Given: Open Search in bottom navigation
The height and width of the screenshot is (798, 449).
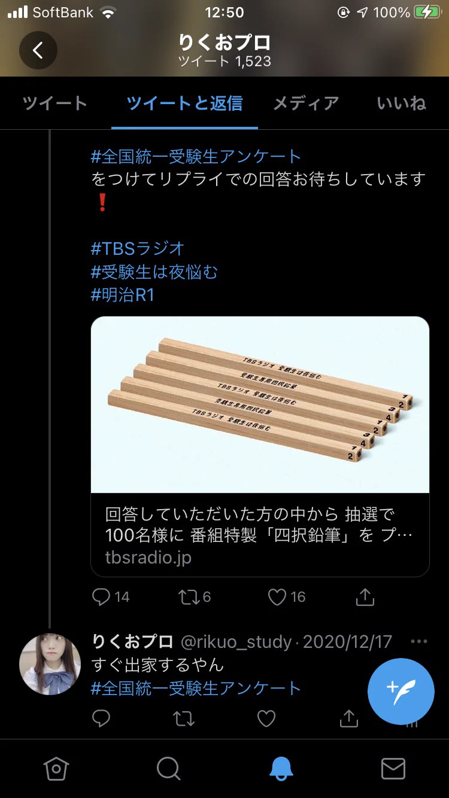Looking at the screenshot, I should (x=168, y=769).
